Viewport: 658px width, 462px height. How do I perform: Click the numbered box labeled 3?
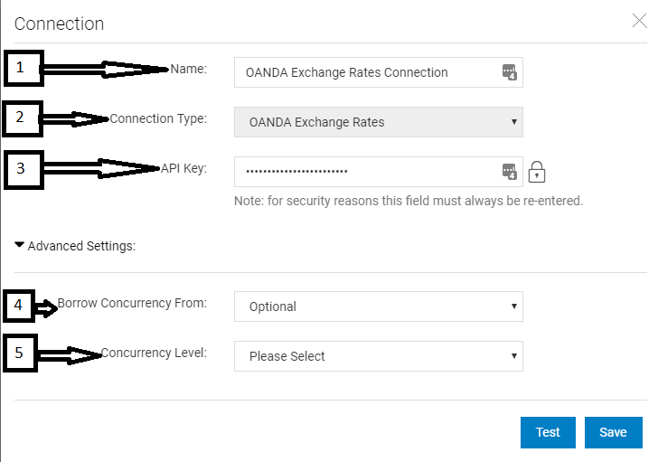pyautogui.click(x=23, y=170)
